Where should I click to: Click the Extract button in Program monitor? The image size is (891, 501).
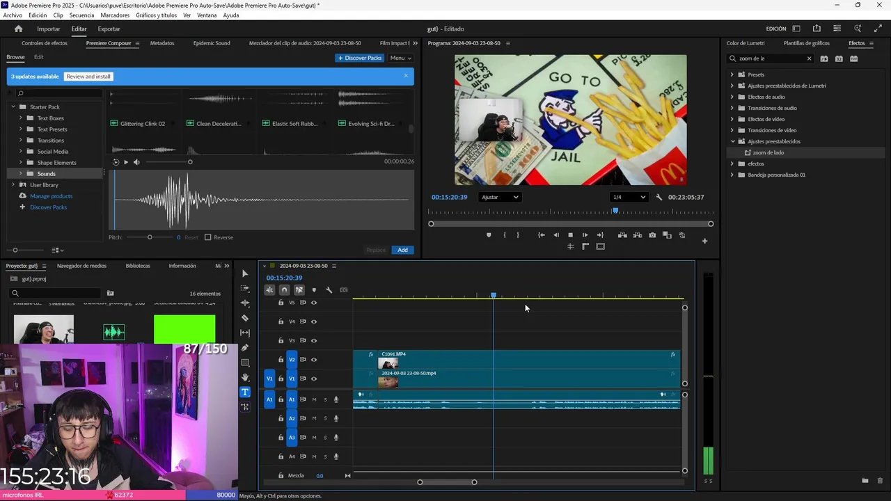[x=637, y=235]
